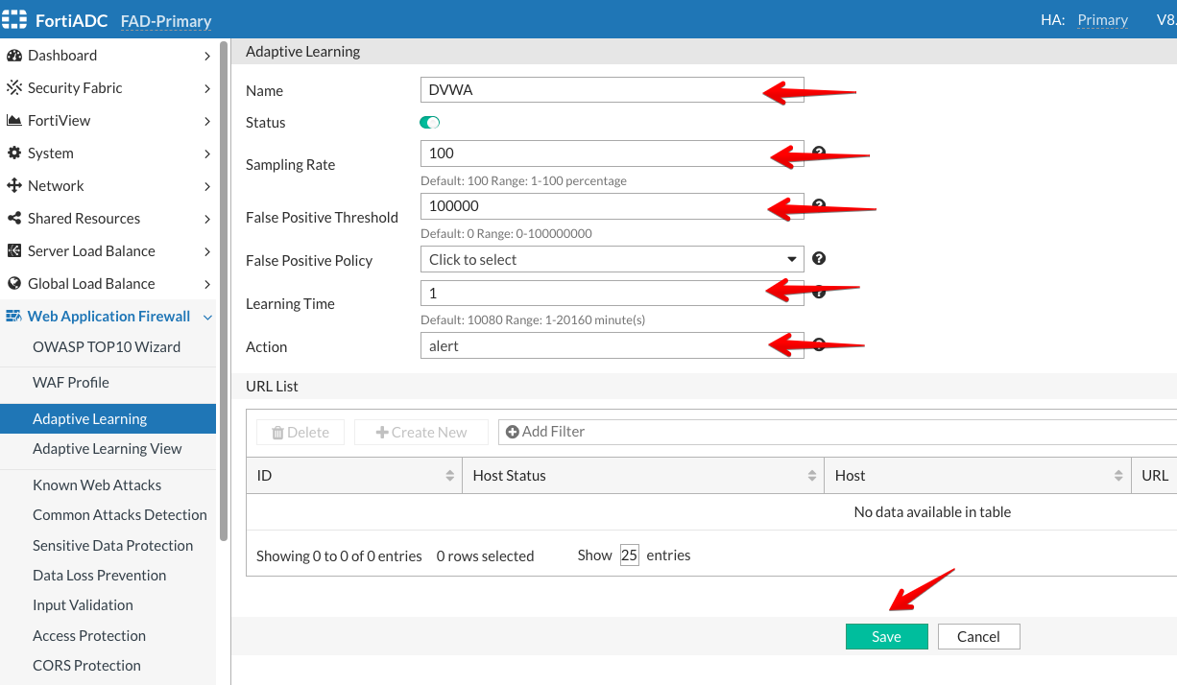Click the FortiView chart icon
1177x685 pixels.
coord(14,121)
